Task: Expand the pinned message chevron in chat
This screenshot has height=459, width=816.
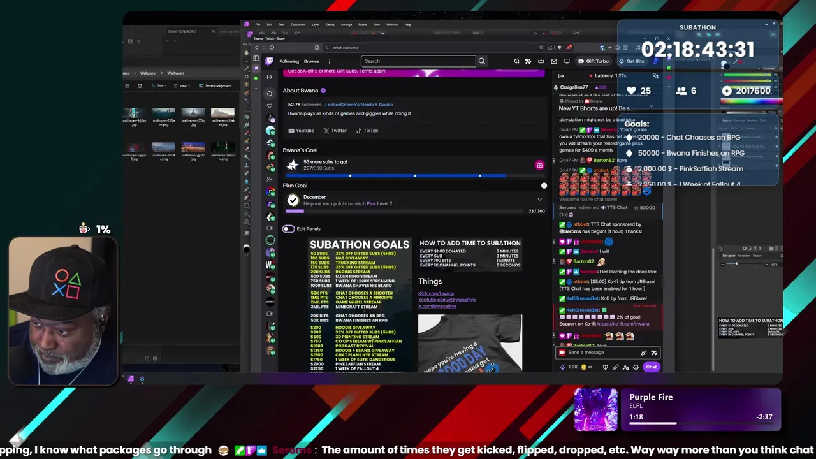Action: [x=651, y=108]
